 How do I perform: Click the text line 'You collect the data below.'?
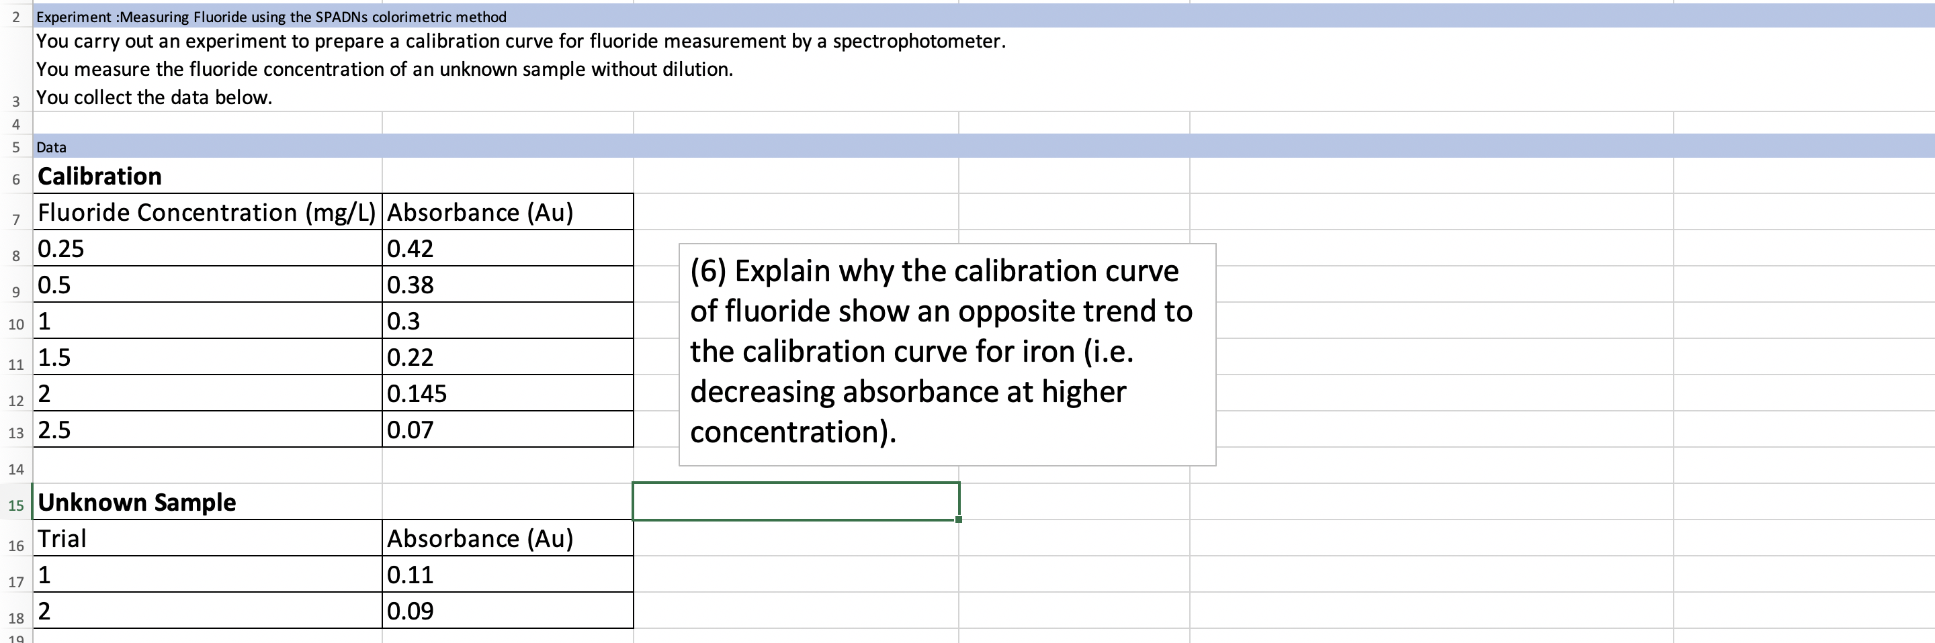point(154,97)
